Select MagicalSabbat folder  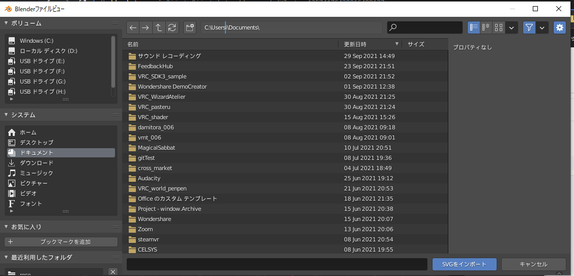285,148
